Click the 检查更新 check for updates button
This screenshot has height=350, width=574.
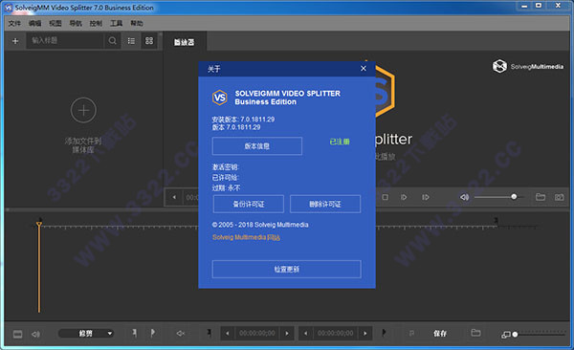click(x=287, y=269)
